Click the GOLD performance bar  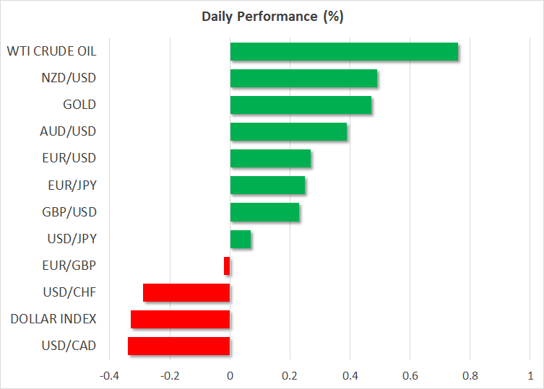coord(301,105)
